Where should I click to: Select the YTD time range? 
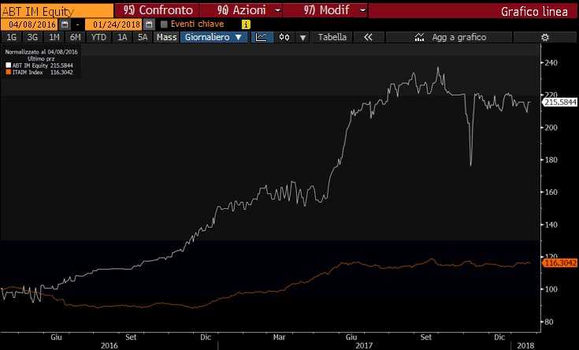(98, 37)
